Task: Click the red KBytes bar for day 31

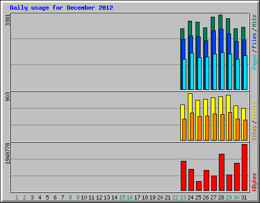Action: (x=244, y=167)
